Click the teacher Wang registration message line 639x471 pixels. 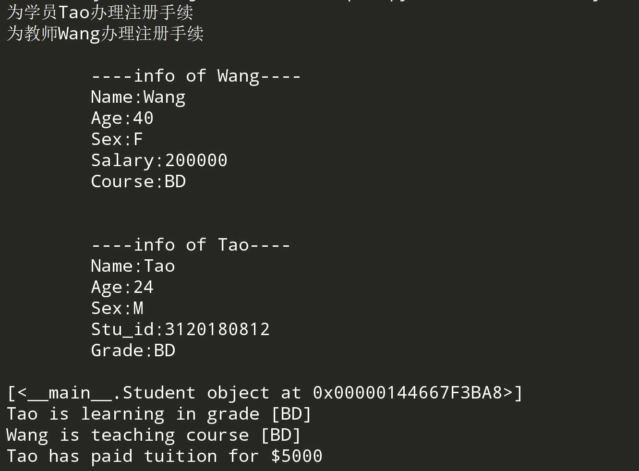pos(105,34)
